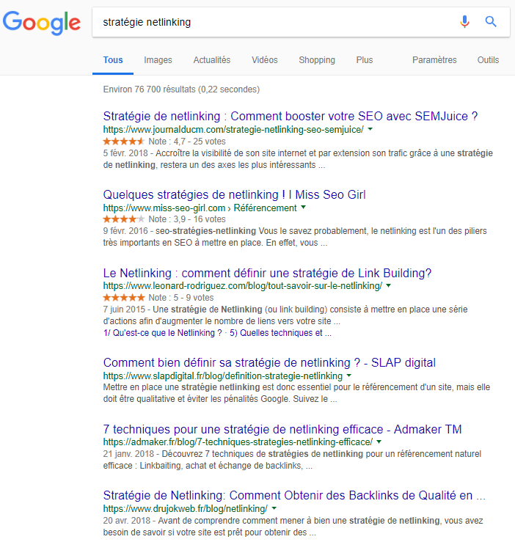Click the leonard-rodriguez.com green URL text
The height and width of the screenshot is (542, 515).
pos(242,286)
